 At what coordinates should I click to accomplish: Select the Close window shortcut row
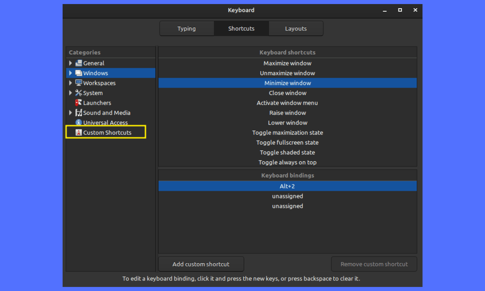[287, 93]
